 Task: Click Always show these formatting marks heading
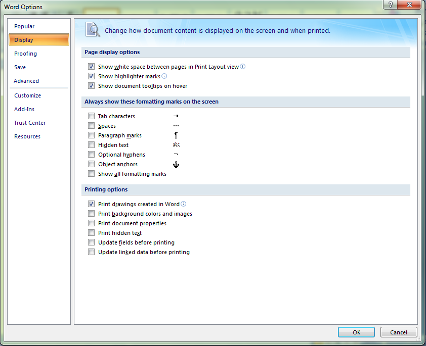coord(151,102)
